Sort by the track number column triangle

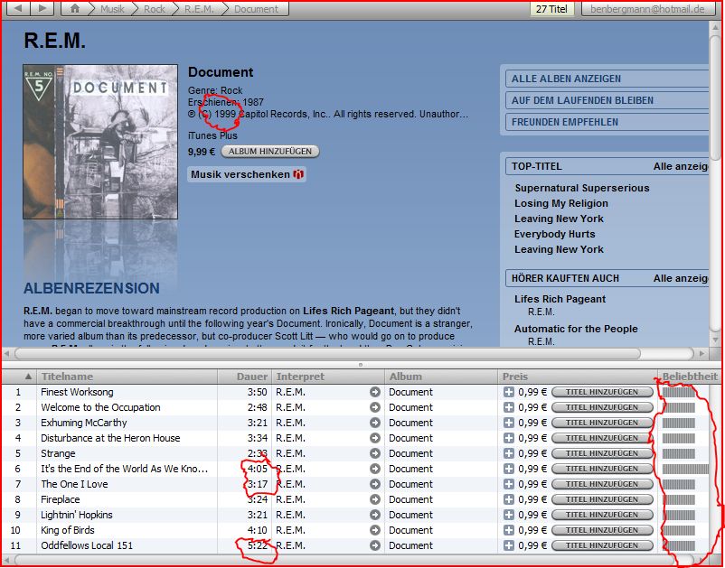(x=28, y=377)
